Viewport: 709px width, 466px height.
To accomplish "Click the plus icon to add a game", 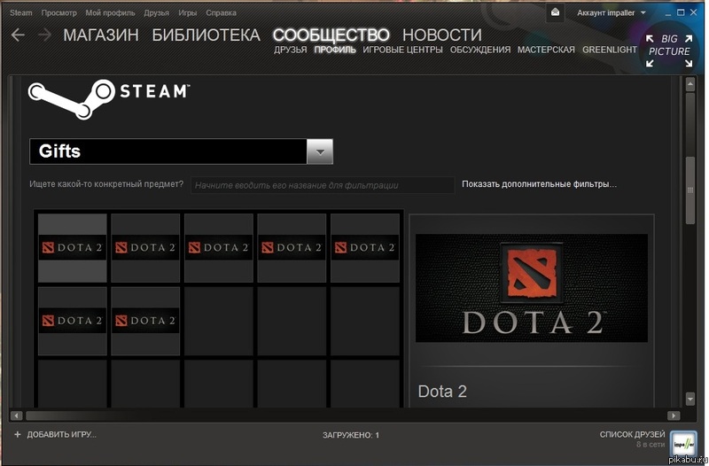I will click(x=18, y=434).
